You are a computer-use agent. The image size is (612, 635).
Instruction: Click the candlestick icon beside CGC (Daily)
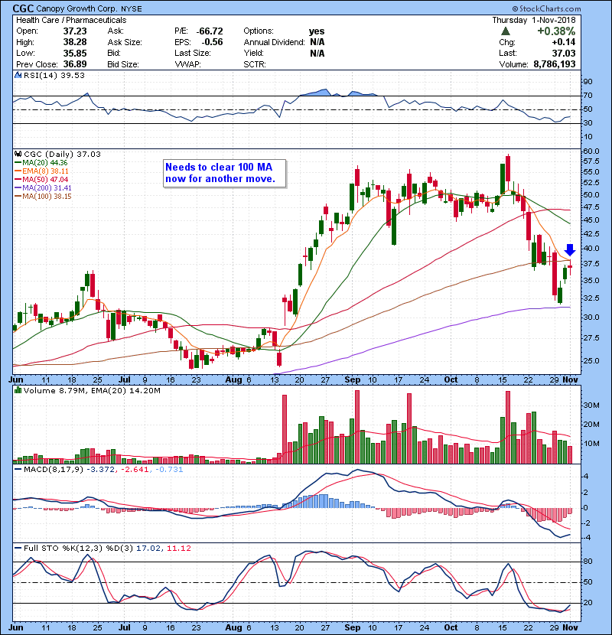[18, 154]
